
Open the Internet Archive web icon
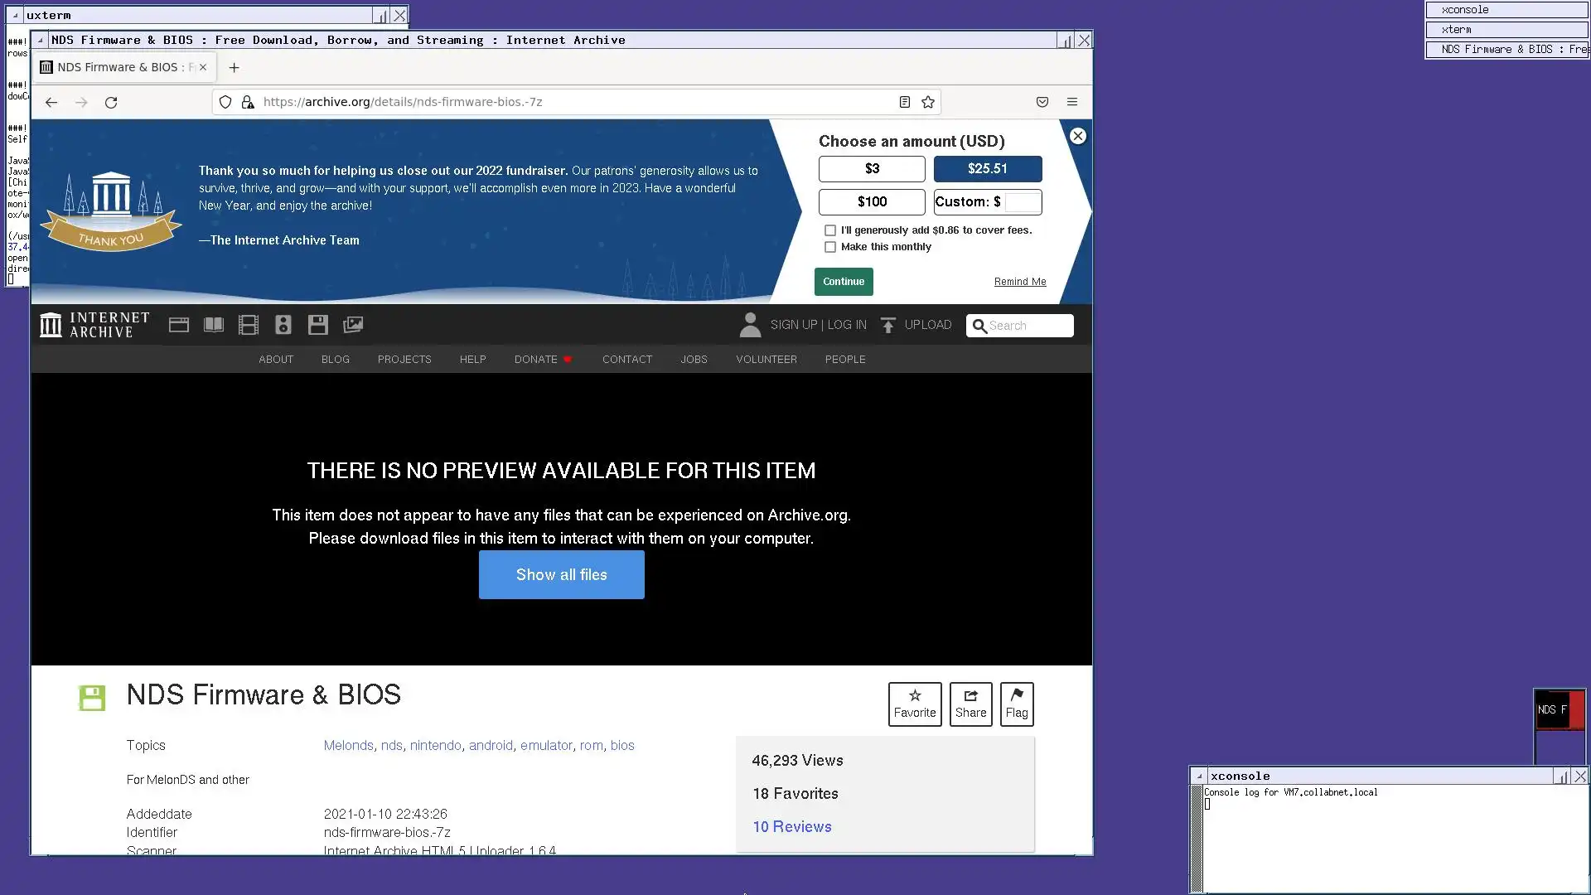click(179, 325)
